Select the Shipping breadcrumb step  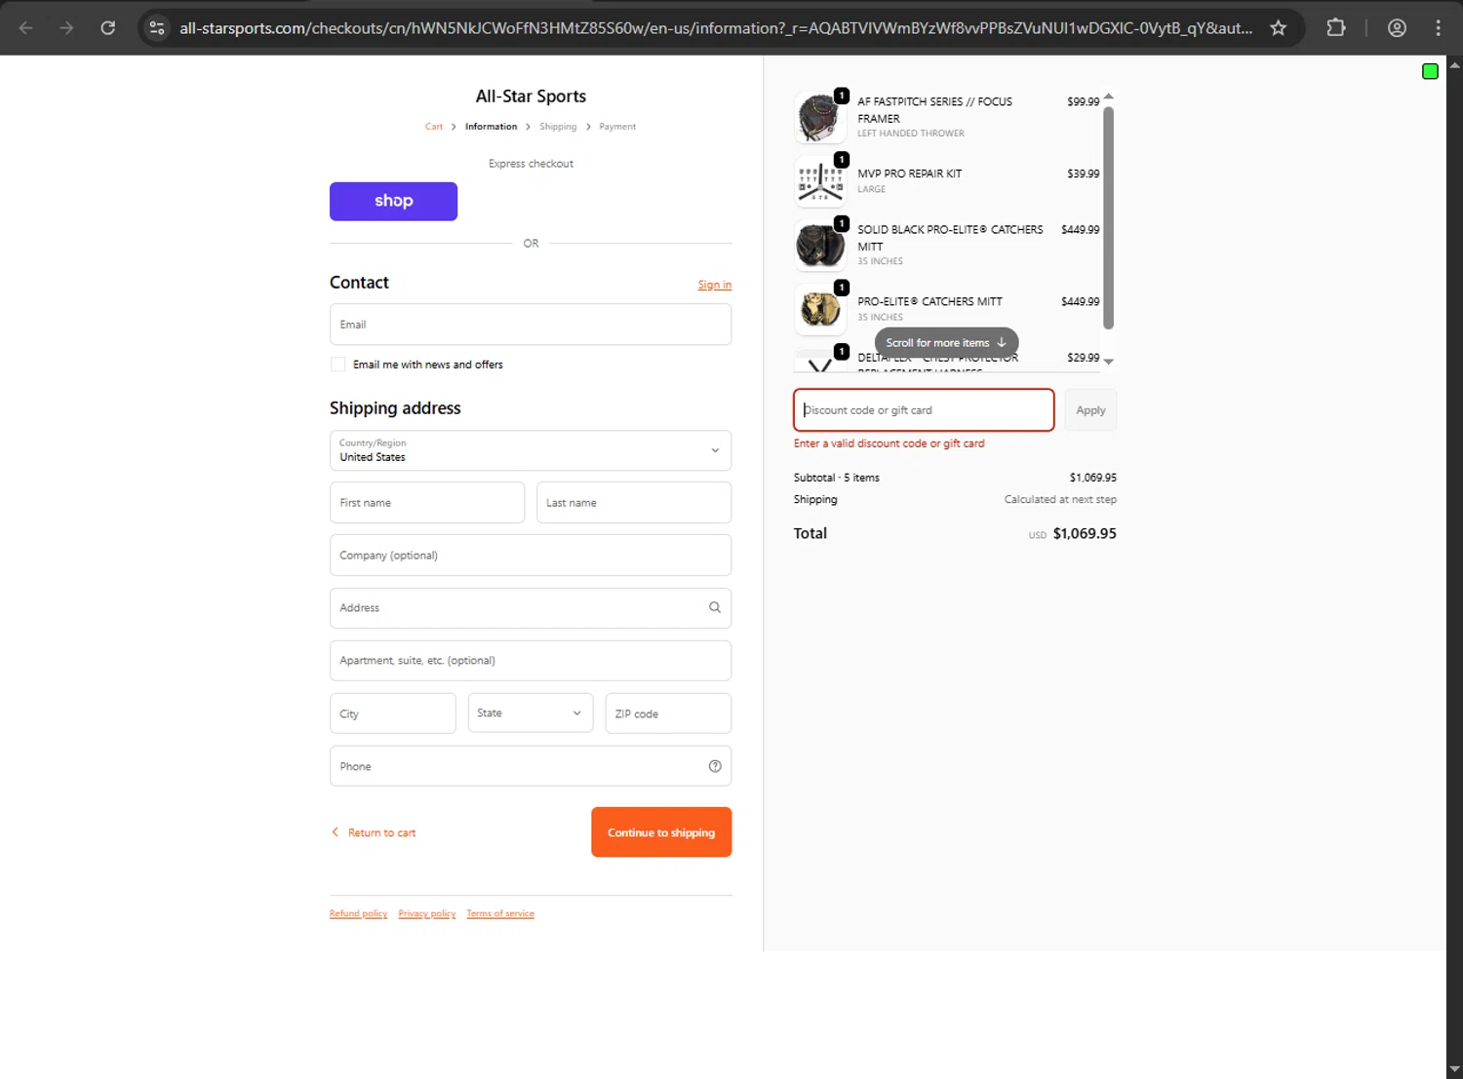tap(558, 127)
